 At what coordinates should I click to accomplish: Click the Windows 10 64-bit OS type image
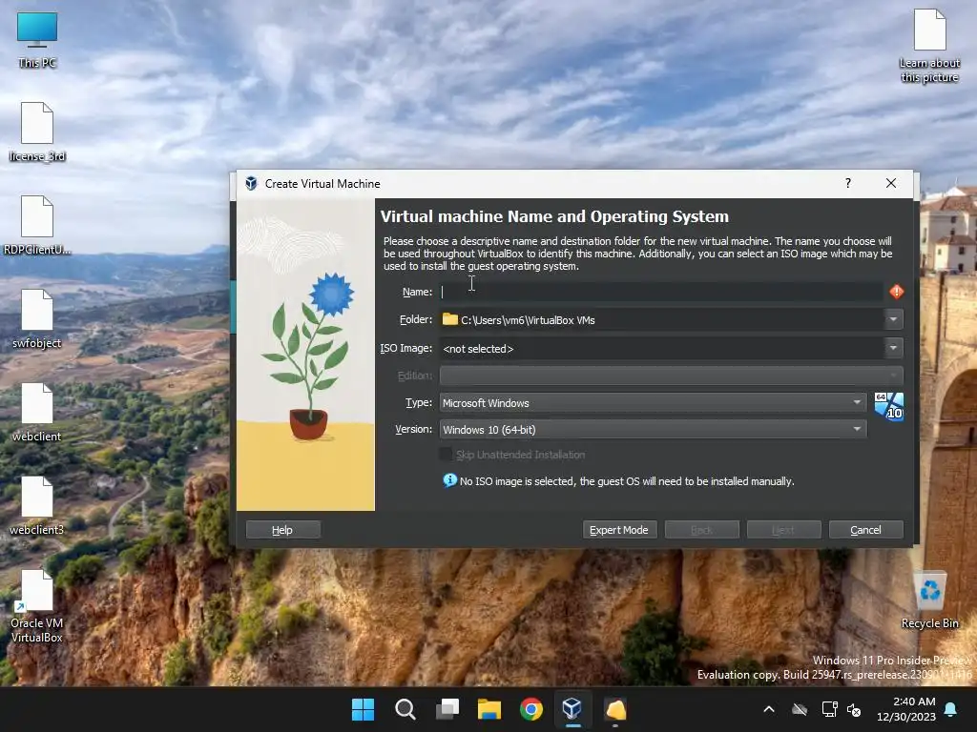[888, 406]
